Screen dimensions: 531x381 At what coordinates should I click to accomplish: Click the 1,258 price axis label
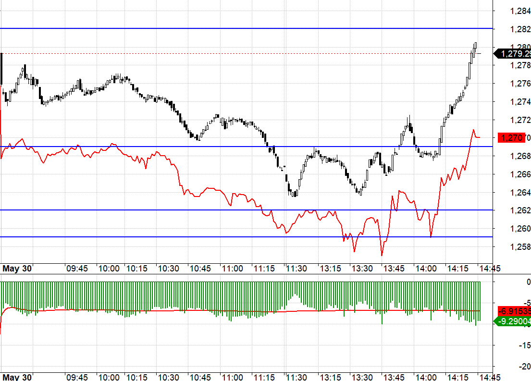520,247
